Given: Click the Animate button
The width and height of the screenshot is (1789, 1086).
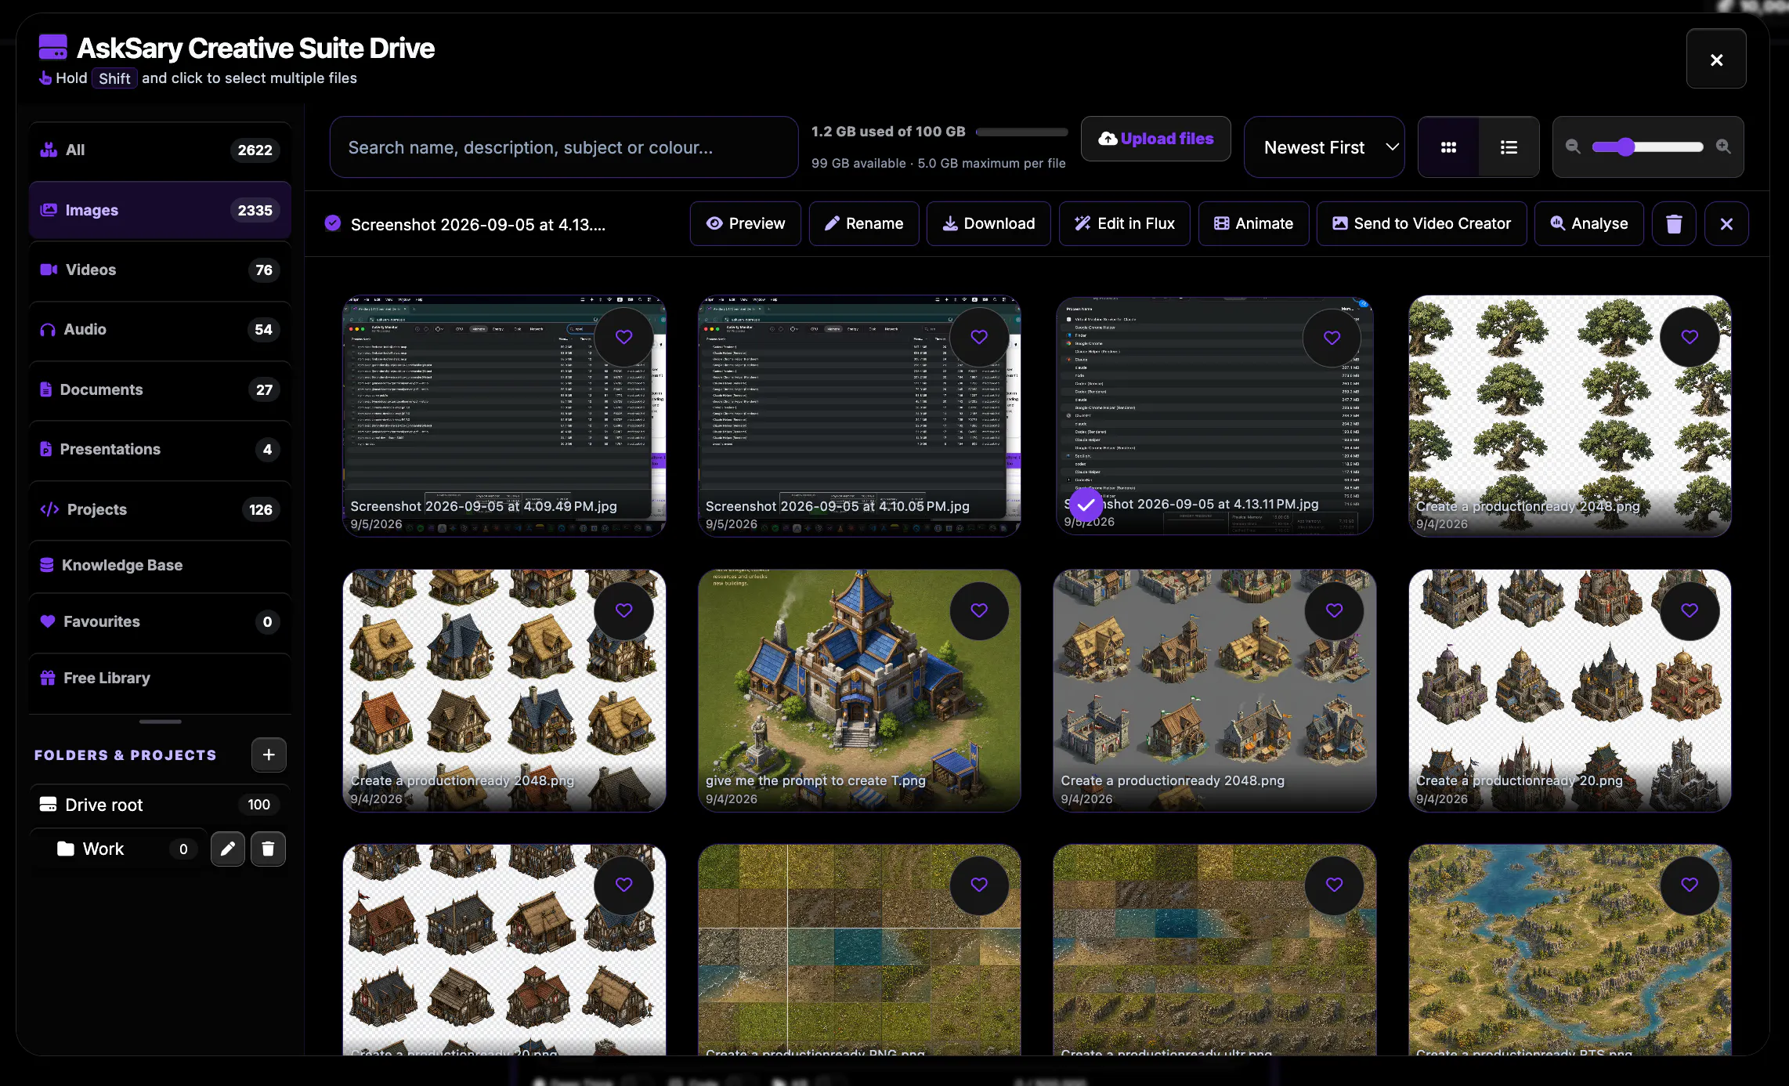Looking at the screenshot, I should click(1253, 224).
